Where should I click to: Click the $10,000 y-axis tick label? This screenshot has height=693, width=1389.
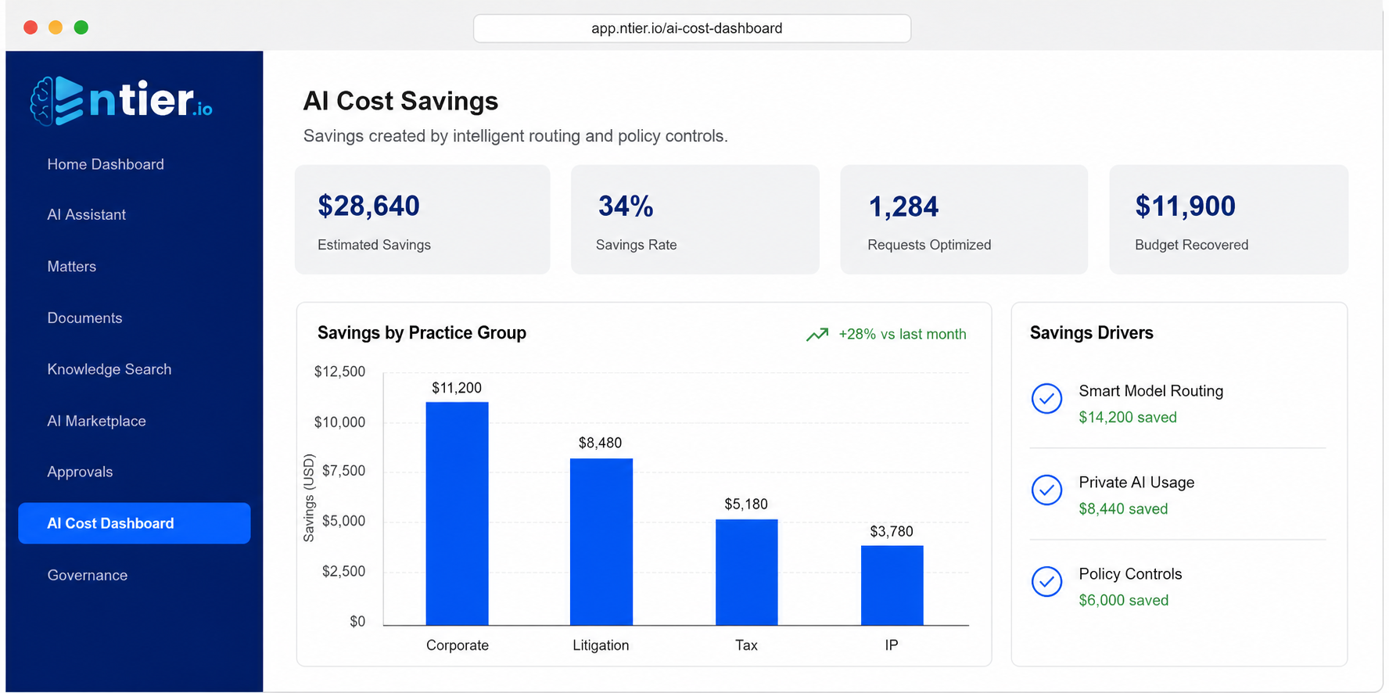pos(339,422)
